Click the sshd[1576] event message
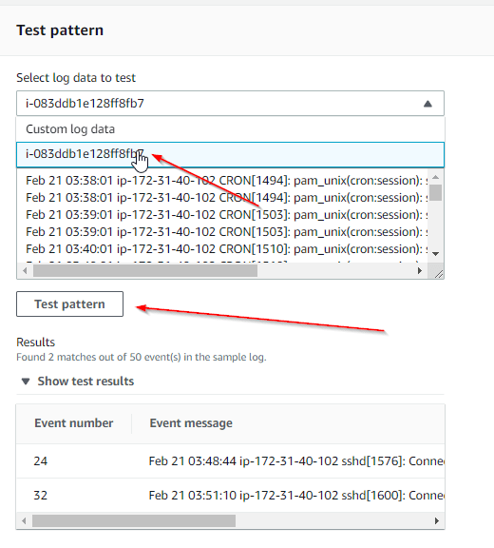Image resolution: width=494 pixels, height=548 pixels. point(296,461)
